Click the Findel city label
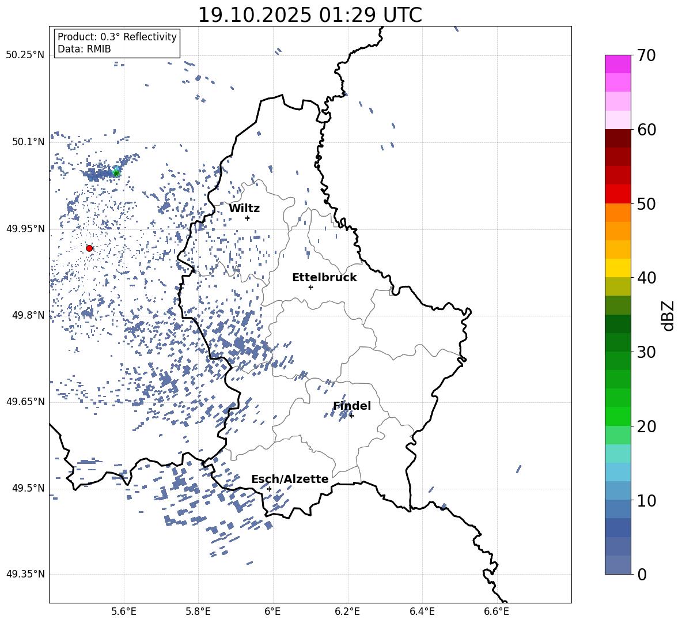Image resolution: width=682 pixels, height=623 pixels. pyautogui.click(x=352, y=406)
